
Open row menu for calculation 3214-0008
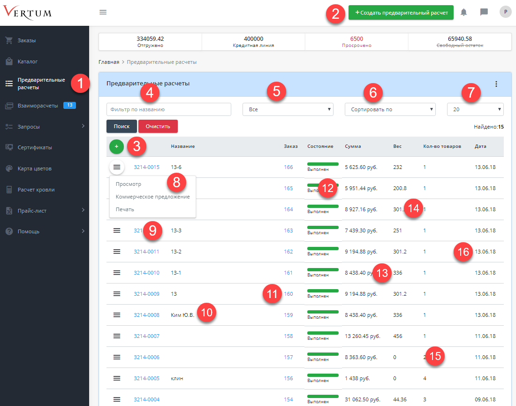117,315
